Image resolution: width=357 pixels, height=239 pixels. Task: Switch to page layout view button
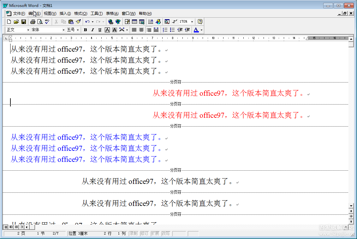tap(16, 227)
